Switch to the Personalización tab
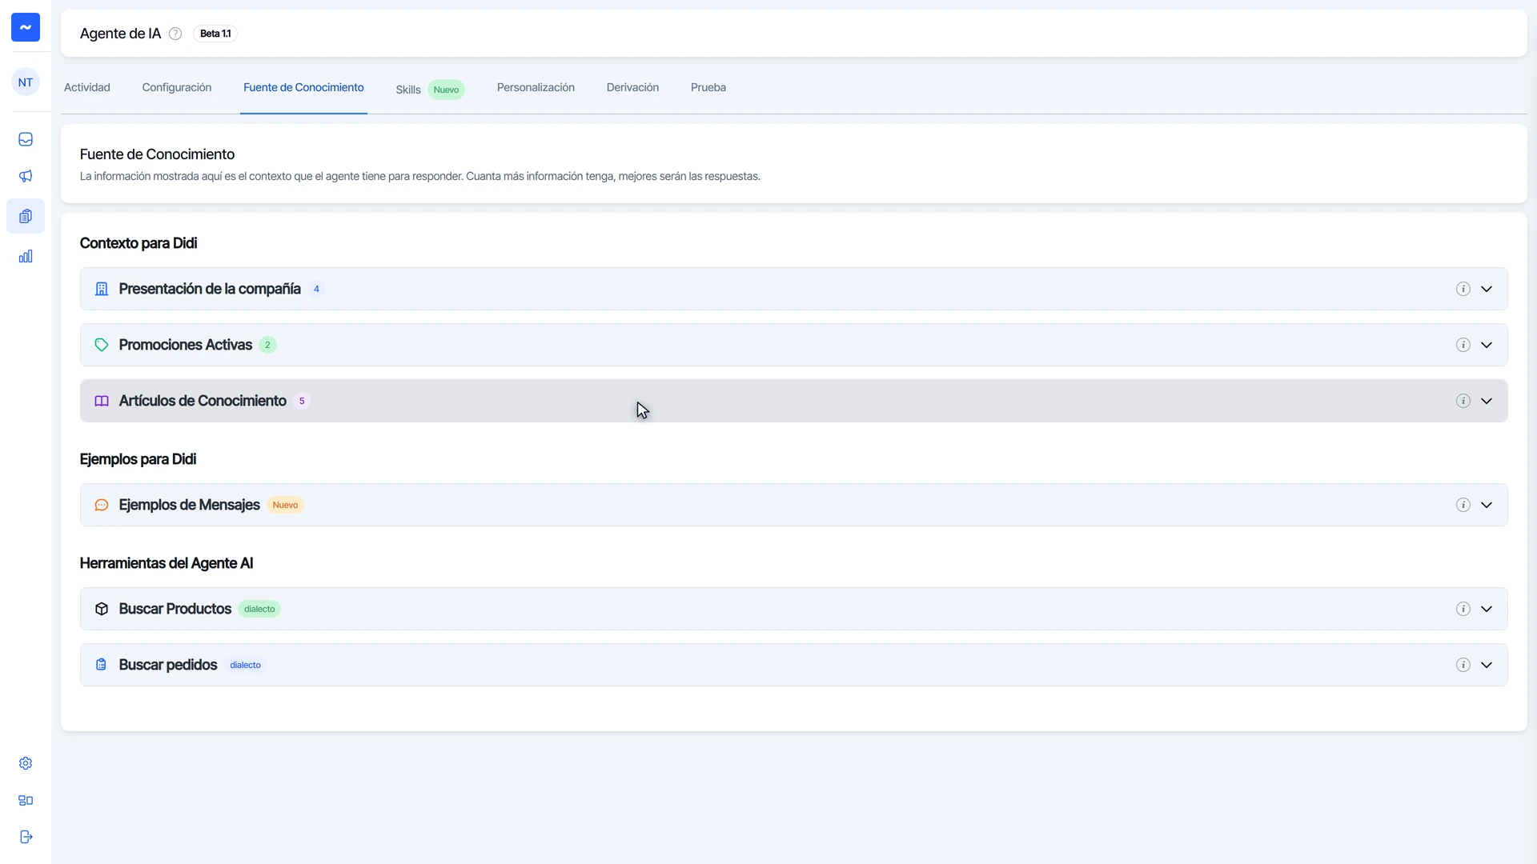Screen dimensions: 1537x864 tap(536, 87)
